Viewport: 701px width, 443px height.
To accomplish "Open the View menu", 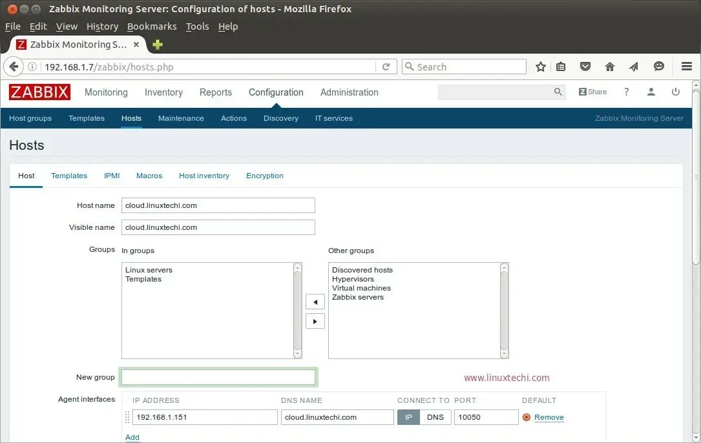I will pyautogui.click(x=67, y=26).
